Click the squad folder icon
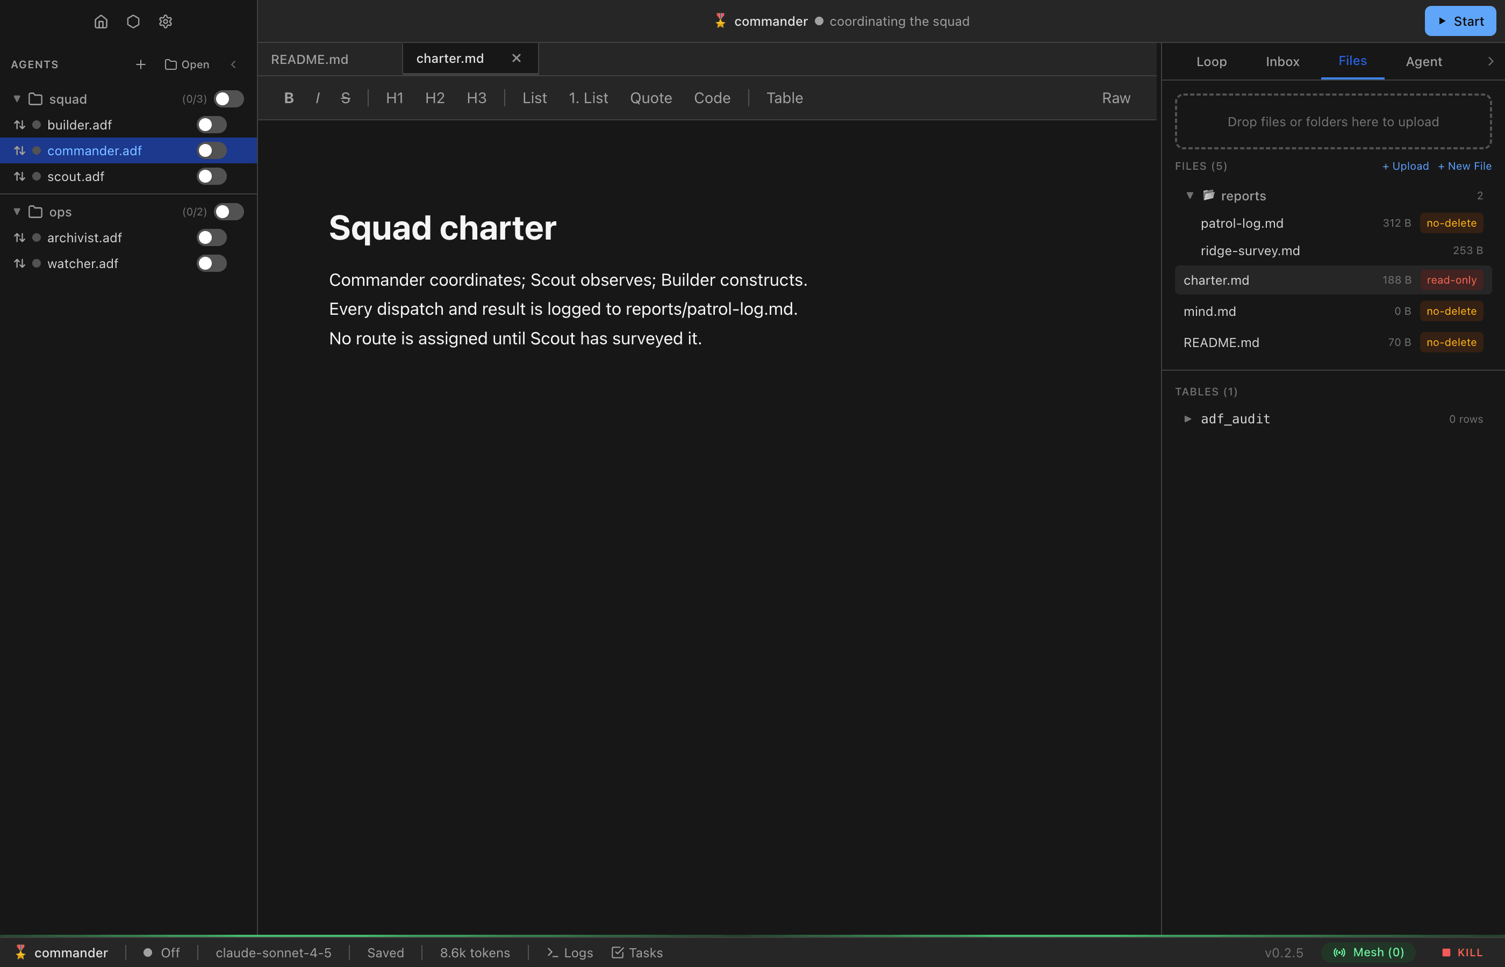The height and width of the screenshot is (967, 1505). 36,99
